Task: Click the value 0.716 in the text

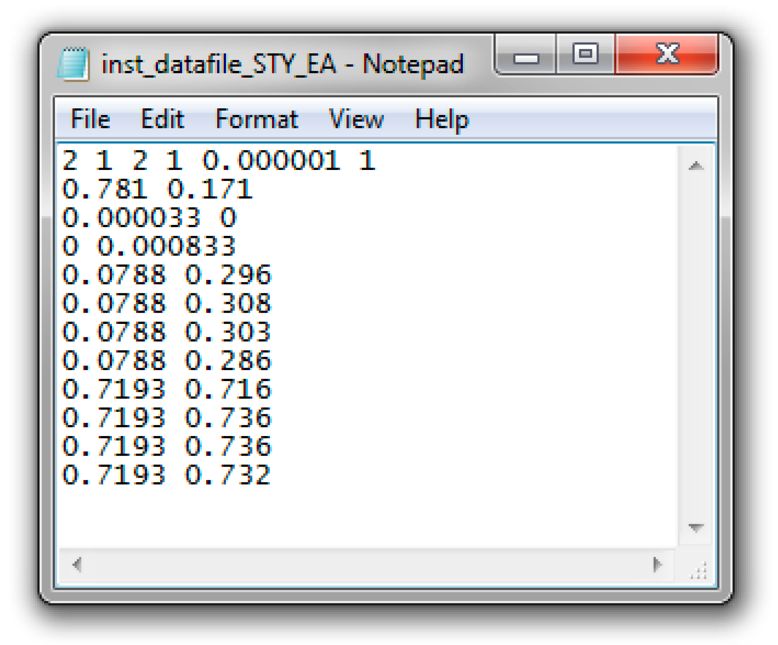Action: click(x=228, y=389)
